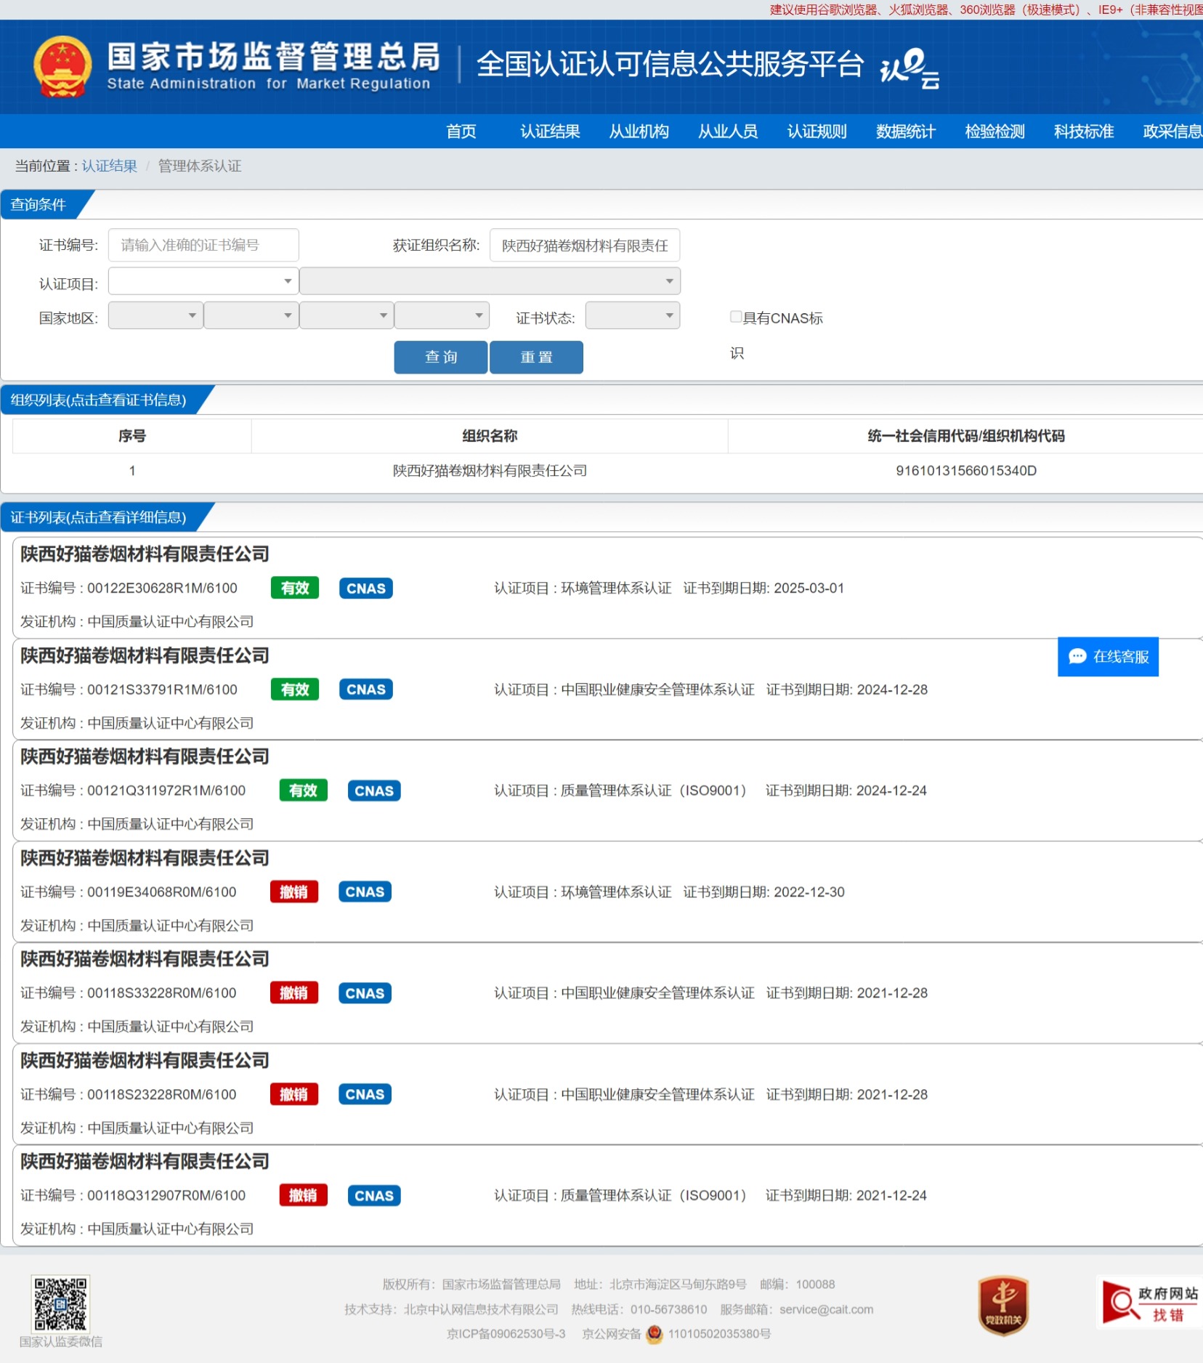This screenshot has height=1363, width=1203.
Task: Click the 政府网站找错 icon
Action: coord(1149,1303)
